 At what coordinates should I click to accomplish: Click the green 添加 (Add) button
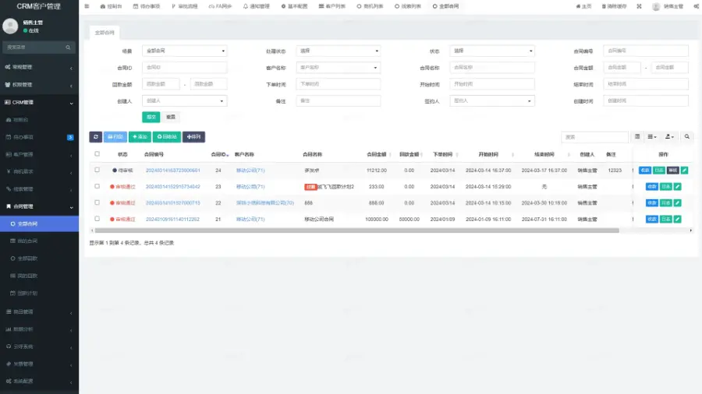click(140, 137)
